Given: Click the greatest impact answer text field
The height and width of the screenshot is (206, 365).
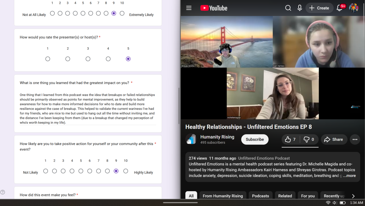Looking at the screenshot, I should [88, 109].
